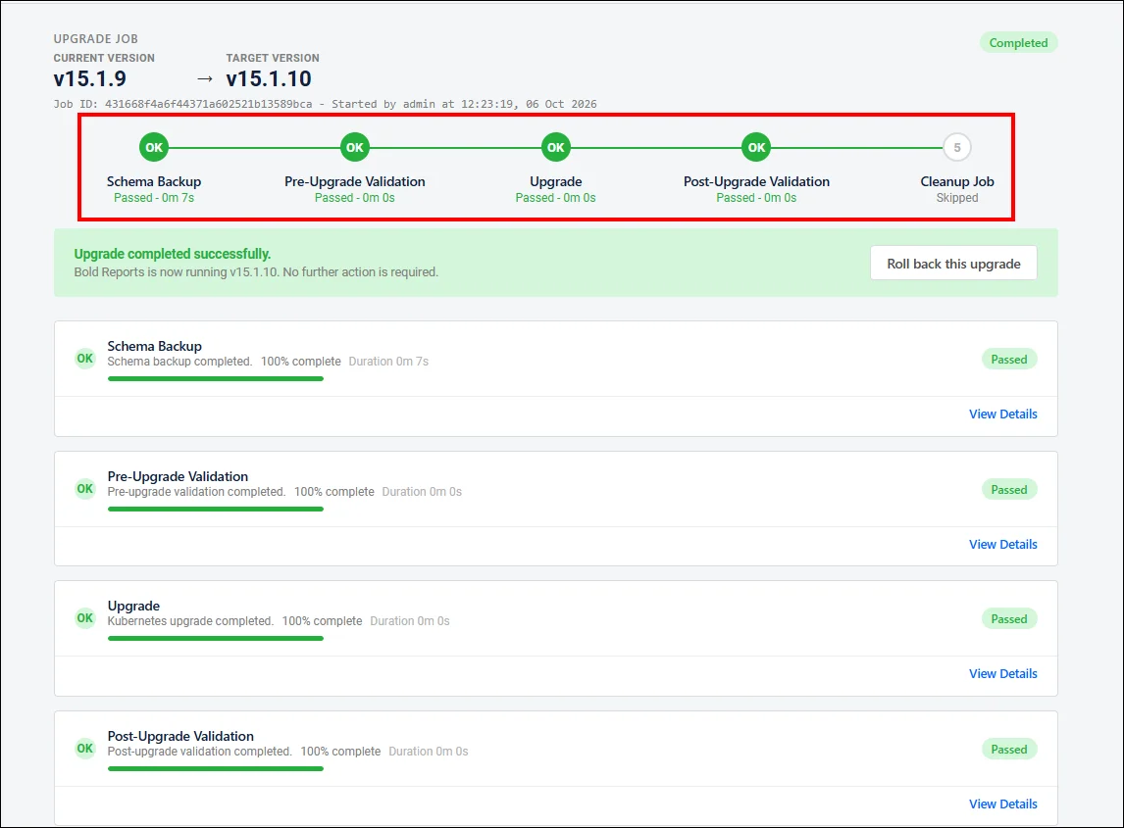1124x828 pixels.
Task: Click the Upgrade card progress bar
Action: click(x=216, y=638)
